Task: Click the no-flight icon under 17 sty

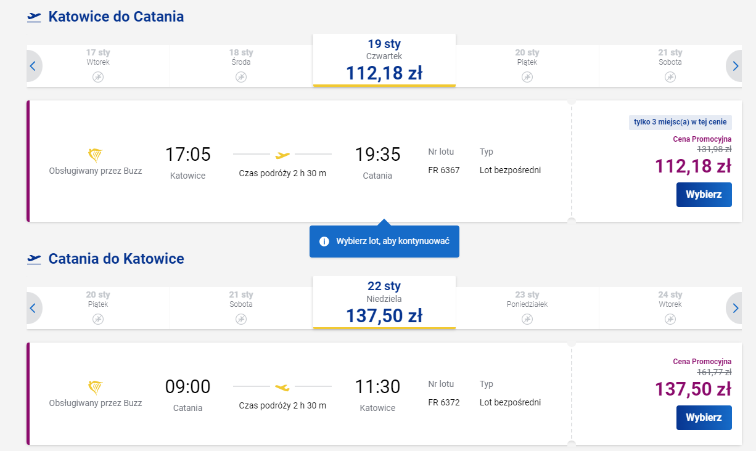Action: tap(98, 77)
